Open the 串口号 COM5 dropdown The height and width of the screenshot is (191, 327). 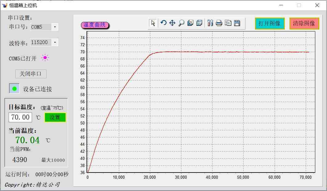(54, 27)
